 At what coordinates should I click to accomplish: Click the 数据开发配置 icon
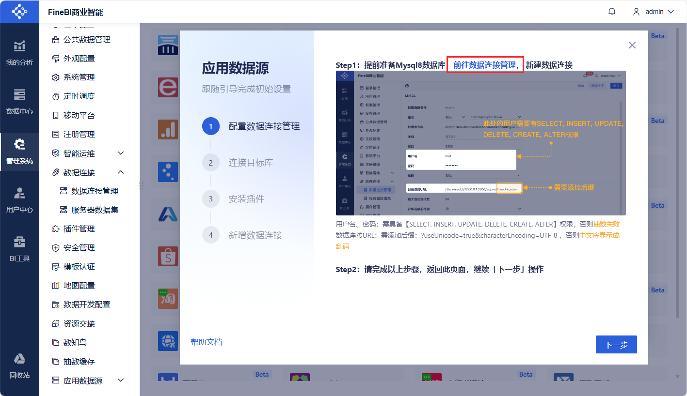56,305
